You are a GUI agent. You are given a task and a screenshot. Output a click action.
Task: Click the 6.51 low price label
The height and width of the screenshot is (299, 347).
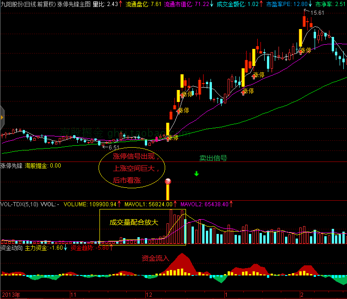click(114, 147)
